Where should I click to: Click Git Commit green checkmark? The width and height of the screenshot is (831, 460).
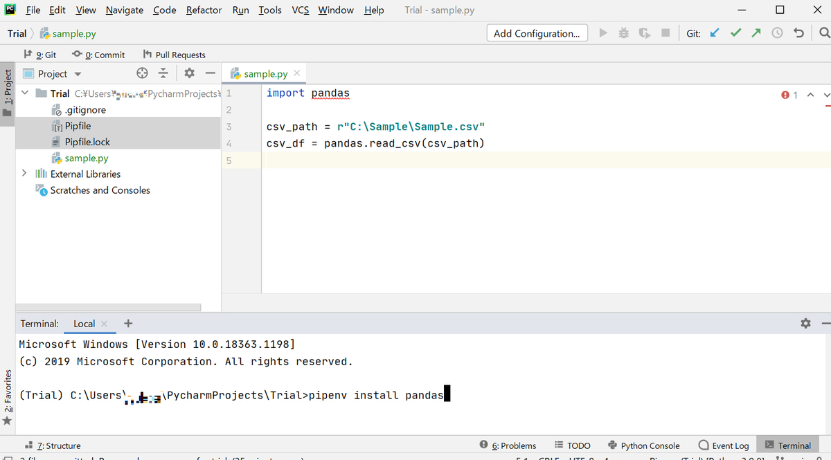[x=736, y=33]
